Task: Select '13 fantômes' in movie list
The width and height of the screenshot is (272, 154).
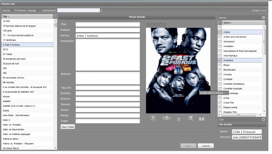Action: [27, 40]
